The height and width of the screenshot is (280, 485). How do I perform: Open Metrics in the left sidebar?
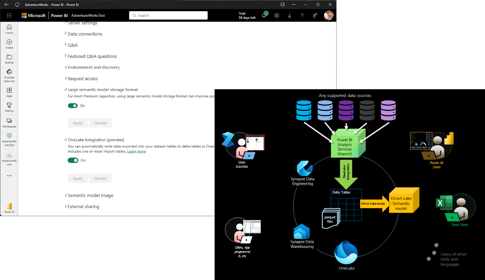coord(9,107)
